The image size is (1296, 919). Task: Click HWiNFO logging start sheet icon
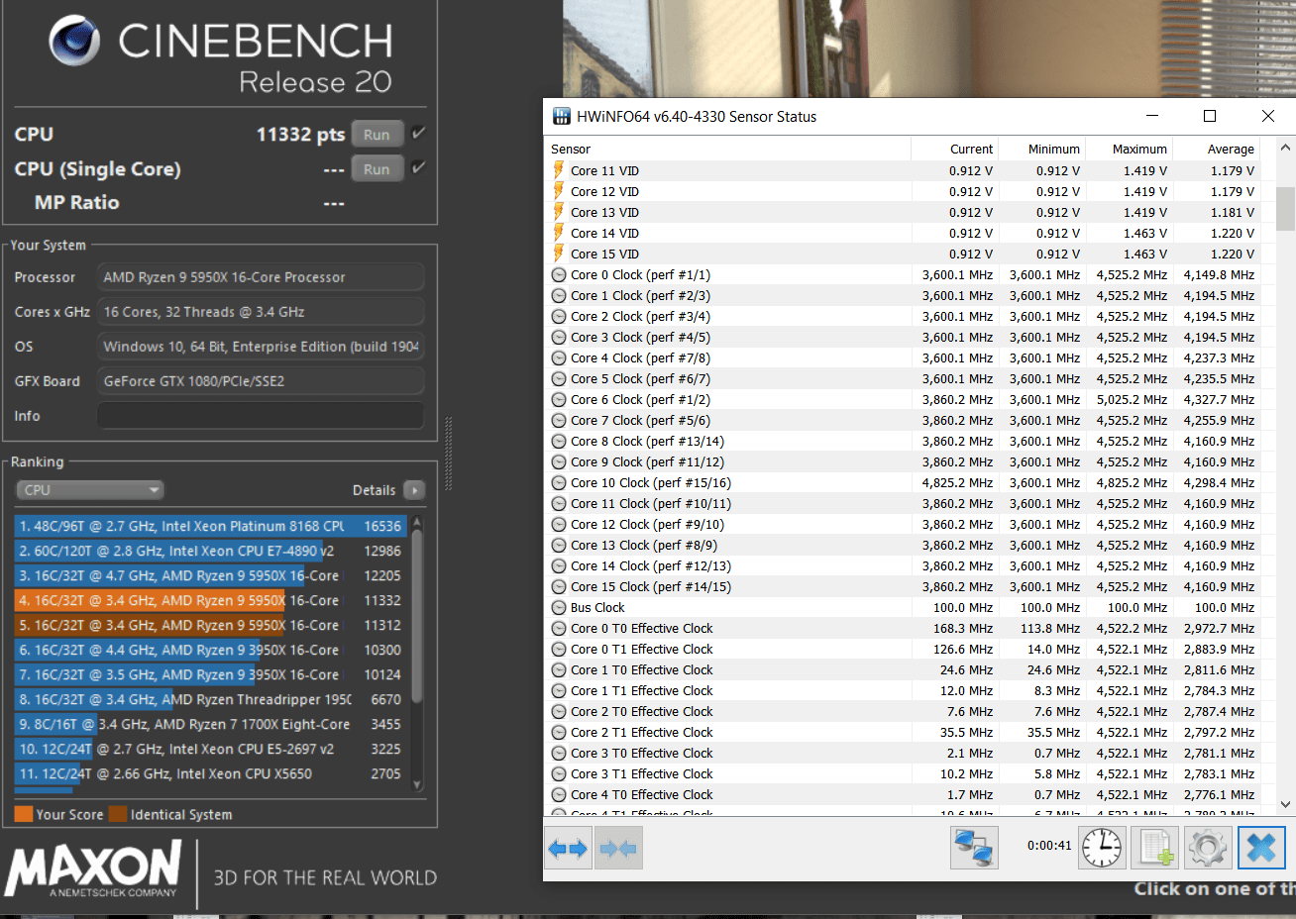[1154, 849]
